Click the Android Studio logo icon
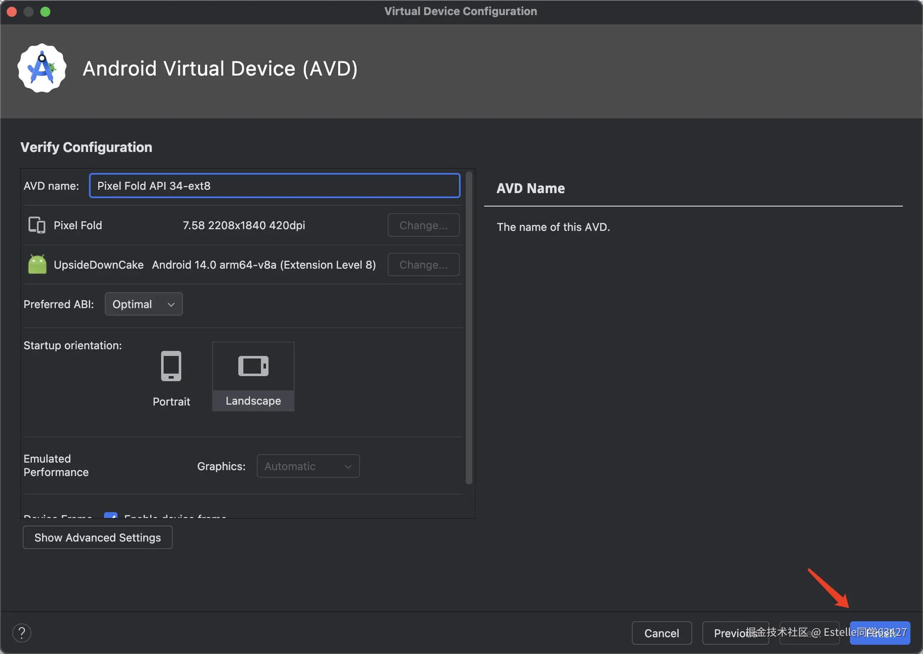923x654 pixels. pyautogui.click(x=42, y=68)
